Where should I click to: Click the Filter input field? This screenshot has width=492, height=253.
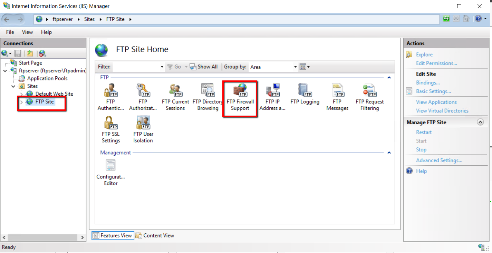(136, 67)
